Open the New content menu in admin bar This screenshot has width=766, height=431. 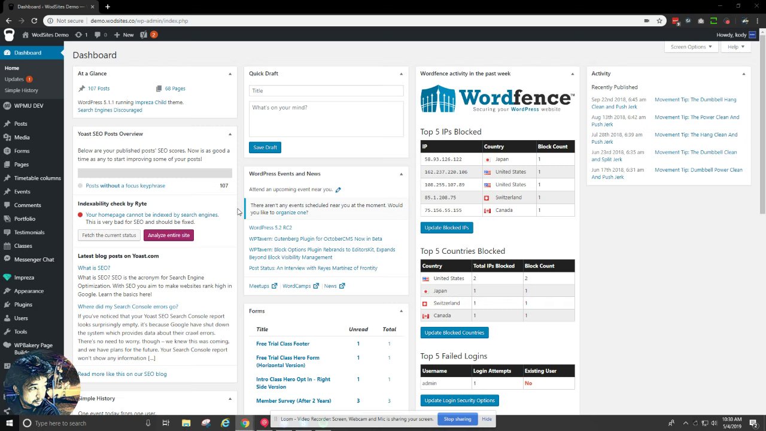point(124,35)
